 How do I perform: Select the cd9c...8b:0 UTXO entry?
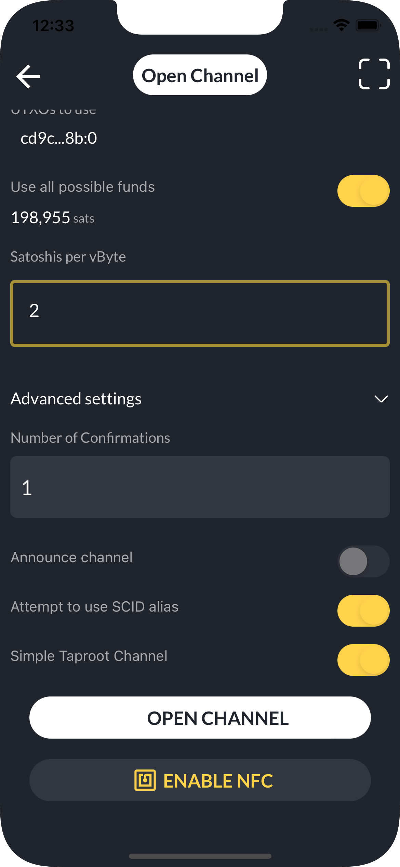(59, 138)
